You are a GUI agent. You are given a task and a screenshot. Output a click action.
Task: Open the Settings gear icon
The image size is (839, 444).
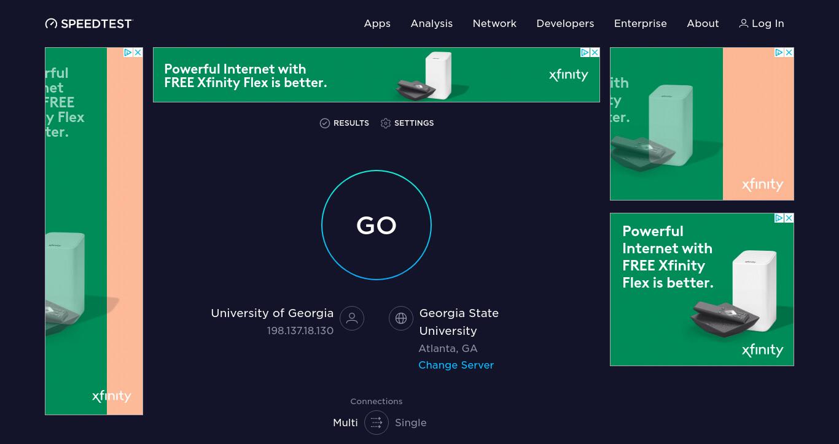click(386, 123)
